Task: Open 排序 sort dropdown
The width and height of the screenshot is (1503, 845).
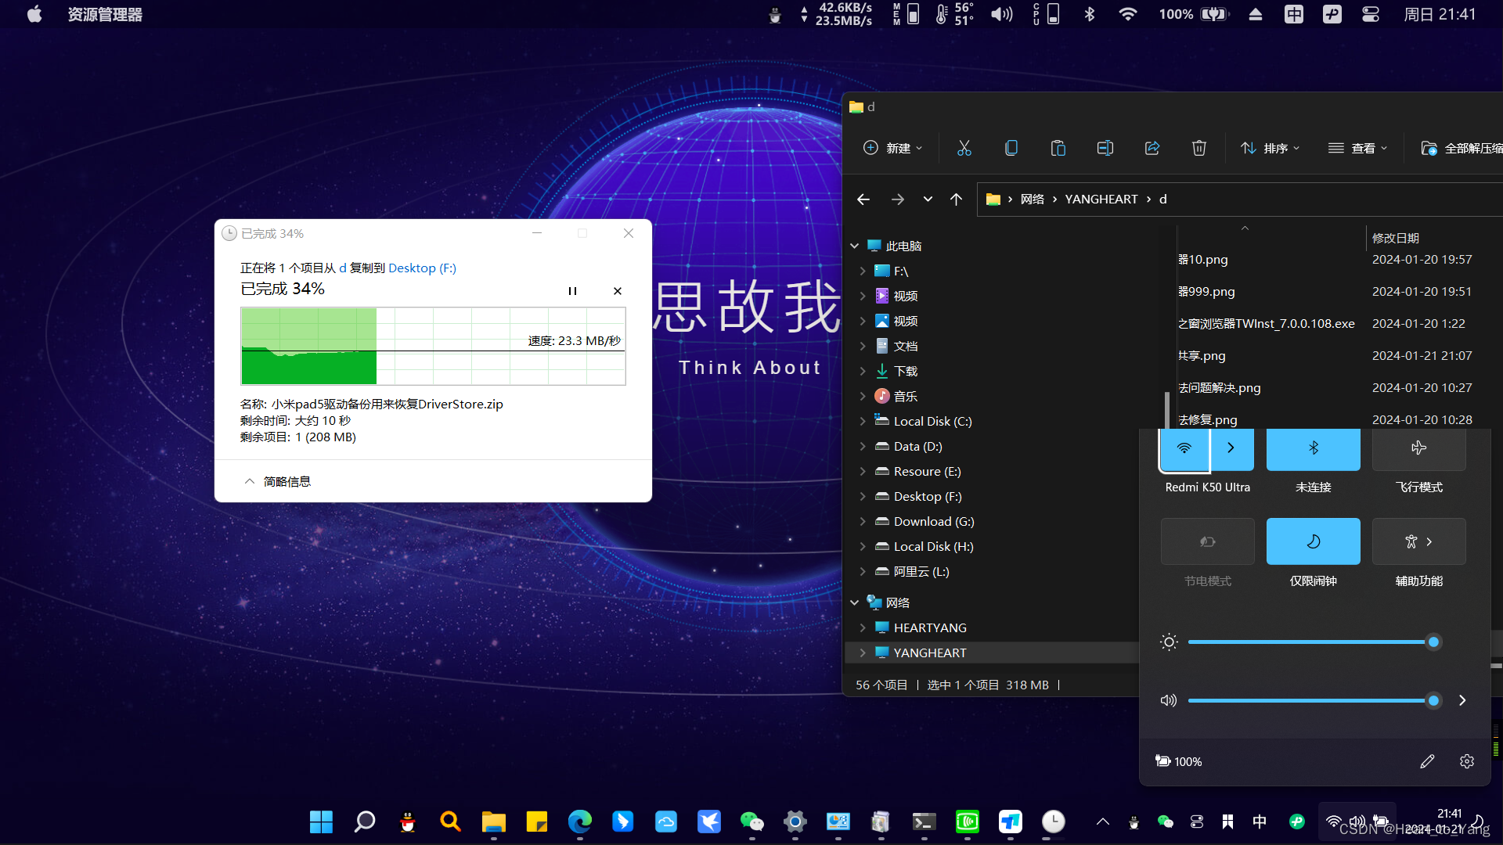Action: coord(1270,148)
